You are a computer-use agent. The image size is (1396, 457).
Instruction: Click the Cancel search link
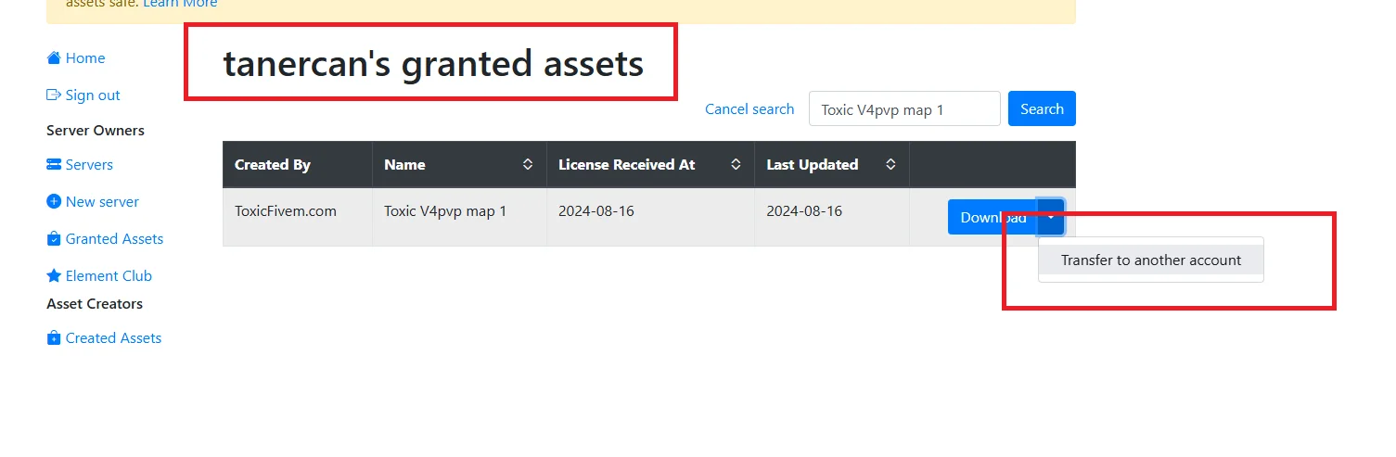[x=749, y=109]
